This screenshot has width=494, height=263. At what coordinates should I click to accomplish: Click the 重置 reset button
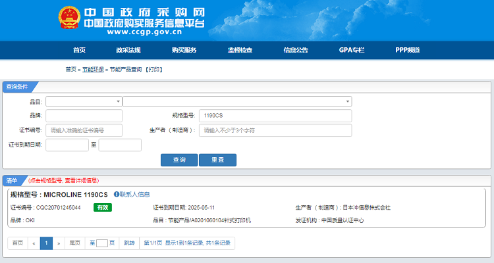pos(218,160)
